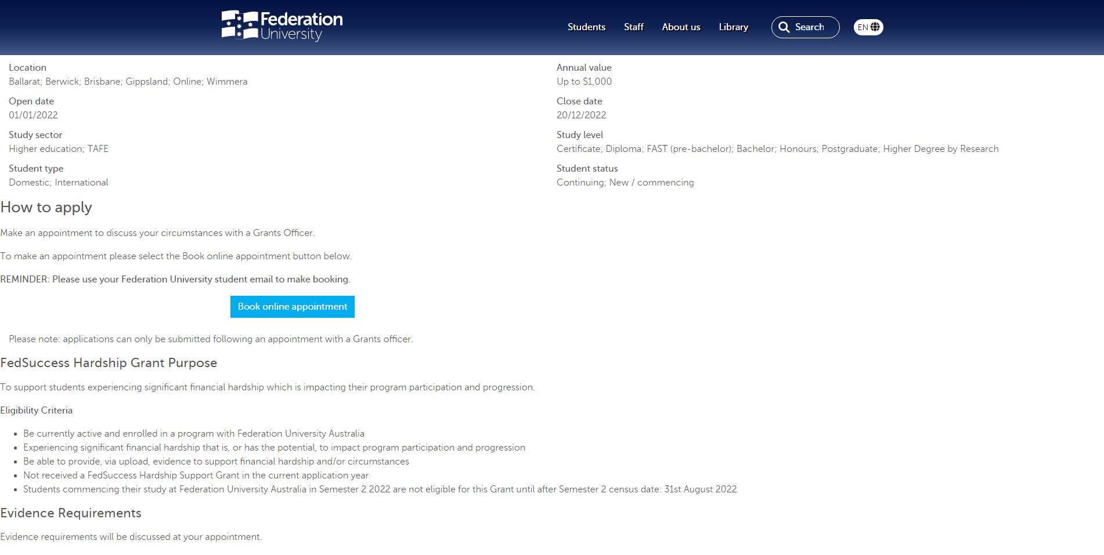Click the Federation University flag logo icon
The height and width of the screenshot is (555, 1104).
coord(239,26)
